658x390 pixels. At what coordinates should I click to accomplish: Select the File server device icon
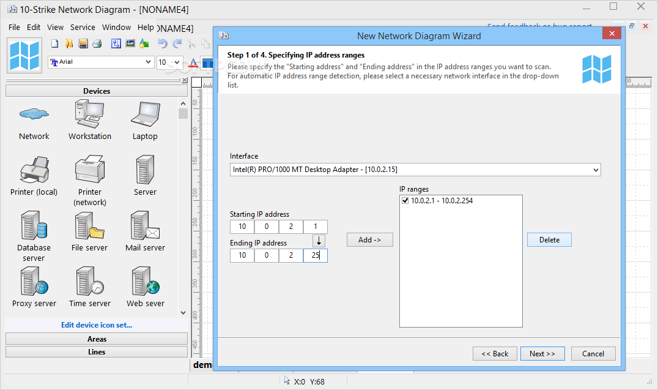(89, 225)
